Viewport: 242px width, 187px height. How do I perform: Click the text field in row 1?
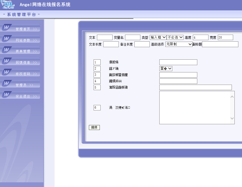pos(178,62)
